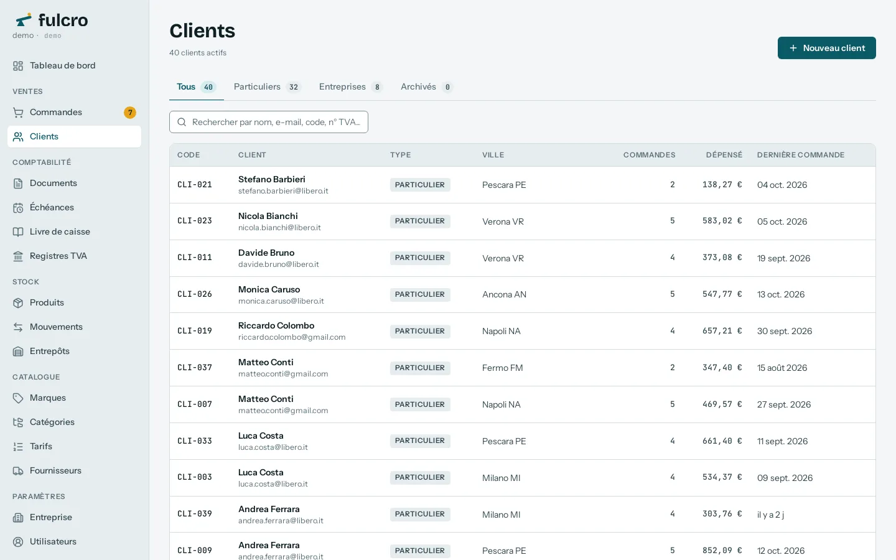896x560 pixels.
Task: Click the Utilisateurs user-circle icon
Action: pos(18,542)
